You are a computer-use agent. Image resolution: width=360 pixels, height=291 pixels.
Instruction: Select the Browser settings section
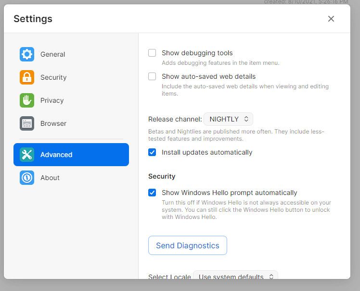point(53,123)
